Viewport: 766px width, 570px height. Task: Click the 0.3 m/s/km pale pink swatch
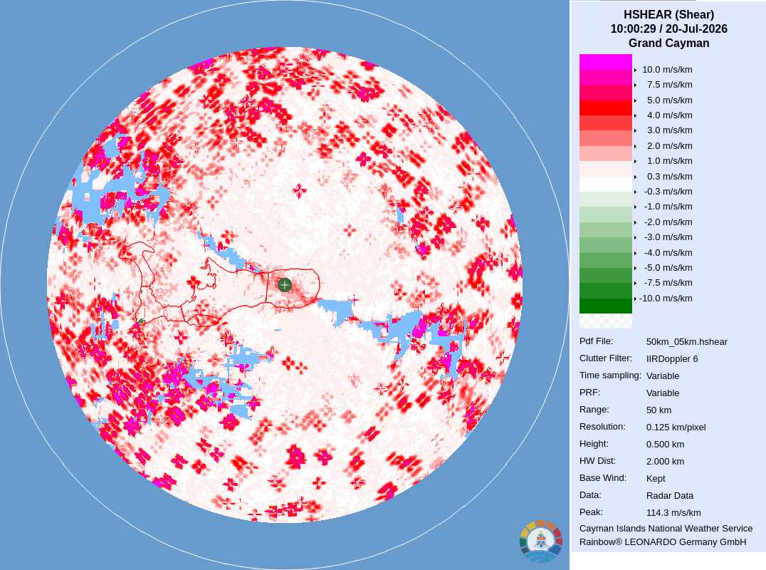tap(605, 169)
